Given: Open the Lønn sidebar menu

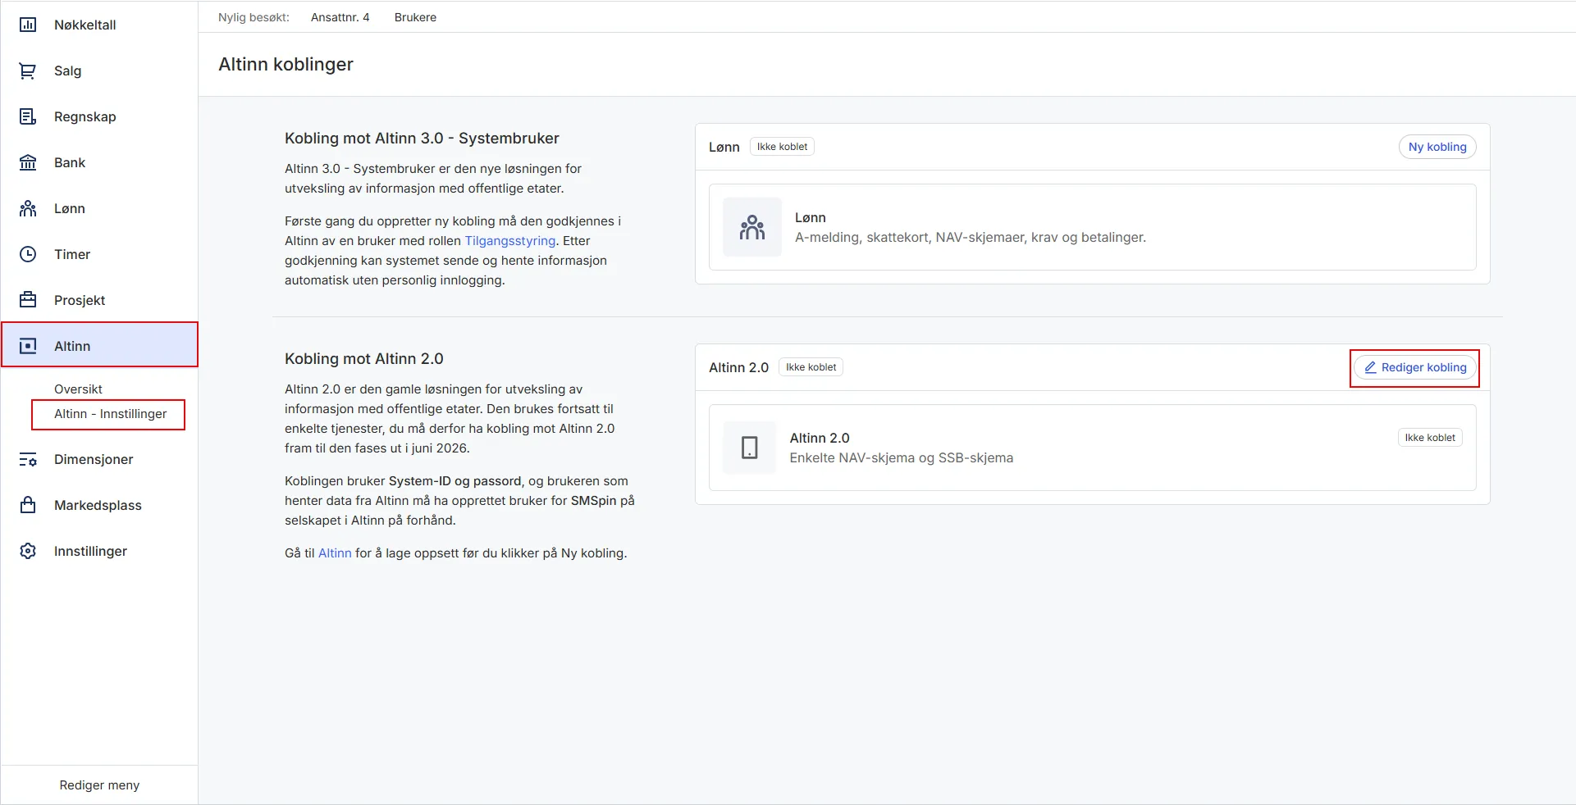Looking at the screenshot, I should tap(99, 208).
